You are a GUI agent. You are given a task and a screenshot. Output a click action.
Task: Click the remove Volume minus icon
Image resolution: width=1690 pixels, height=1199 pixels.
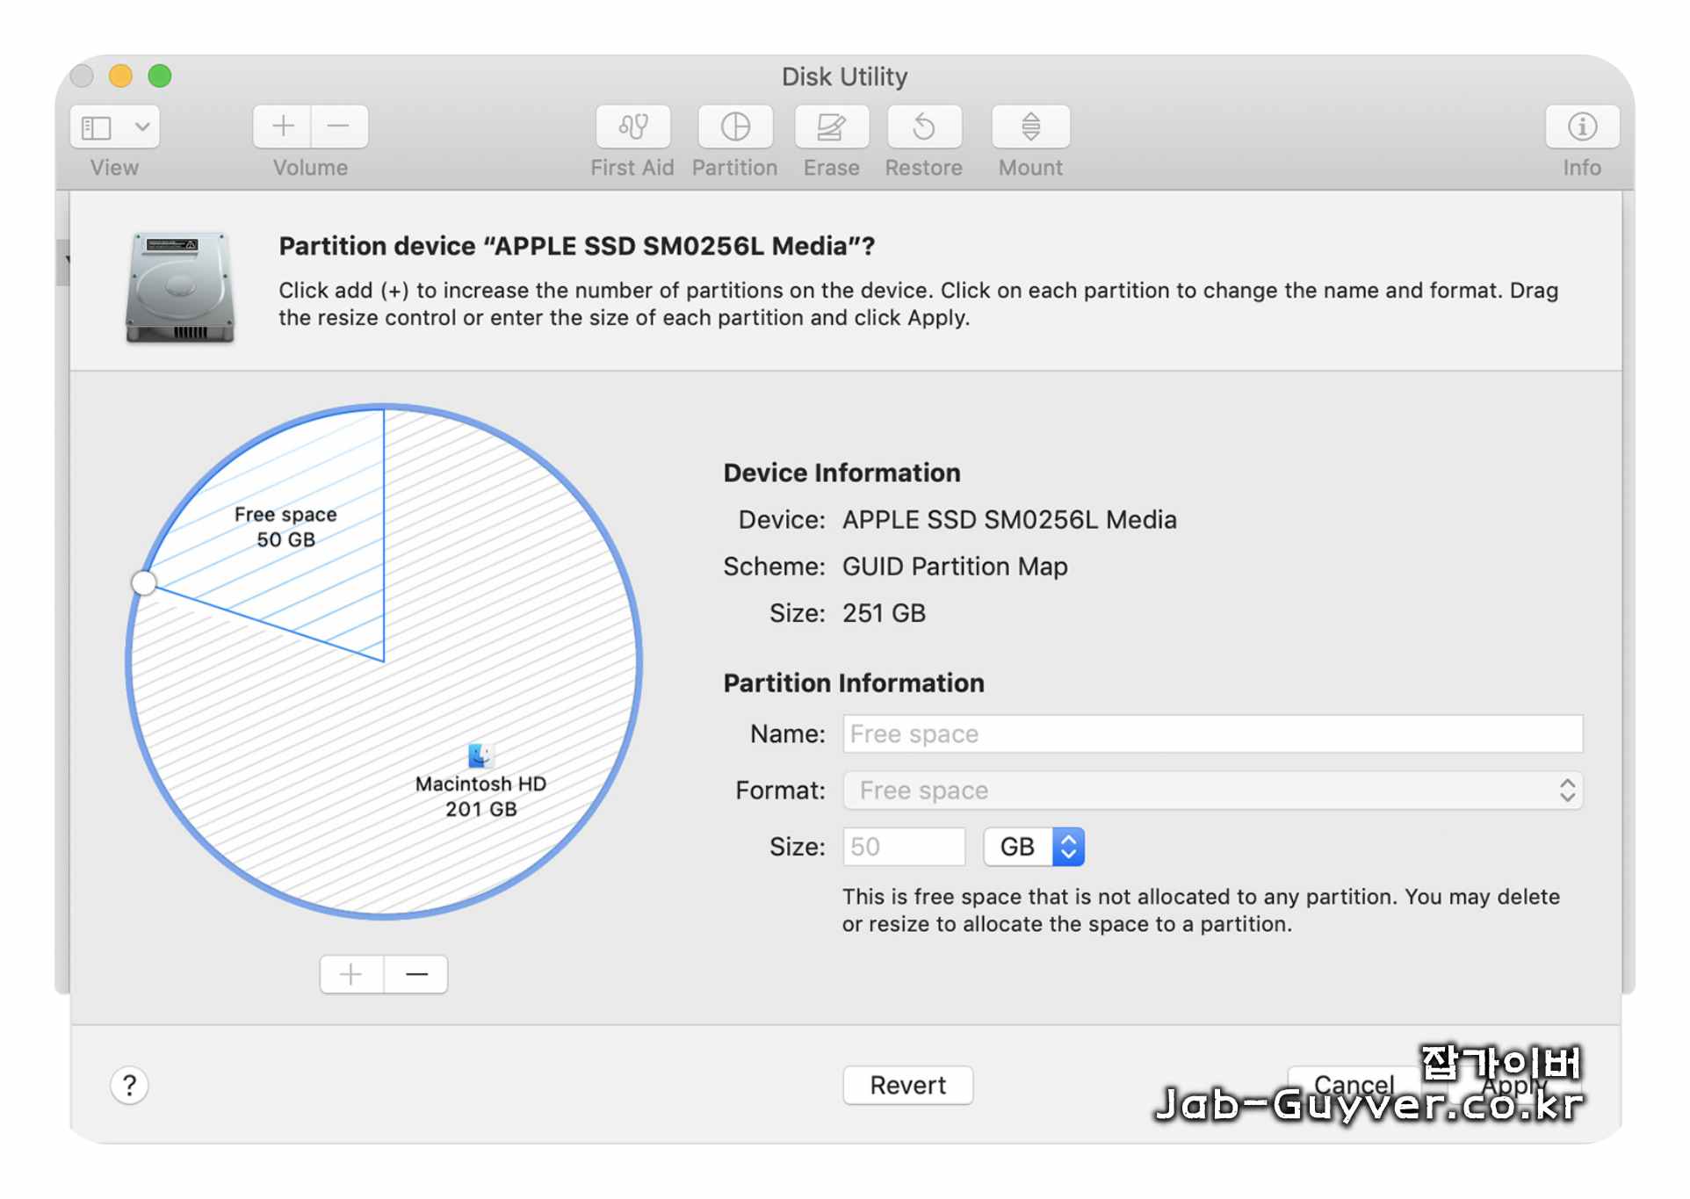click(x=339, y=126)
